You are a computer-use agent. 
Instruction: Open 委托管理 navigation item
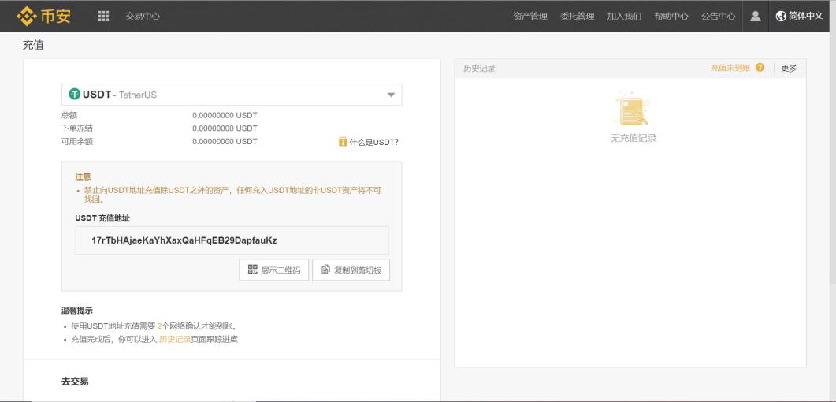[577, 16]
